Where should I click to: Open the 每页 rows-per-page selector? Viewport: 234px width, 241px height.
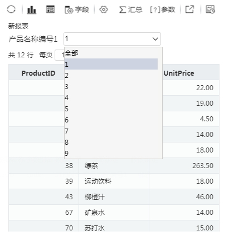click(60, 55)
